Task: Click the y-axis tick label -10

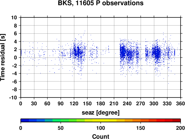Action: coord(13,97)
